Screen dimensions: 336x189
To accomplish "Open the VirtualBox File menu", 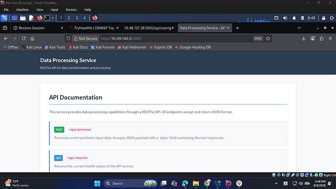I will click(6, 10).
